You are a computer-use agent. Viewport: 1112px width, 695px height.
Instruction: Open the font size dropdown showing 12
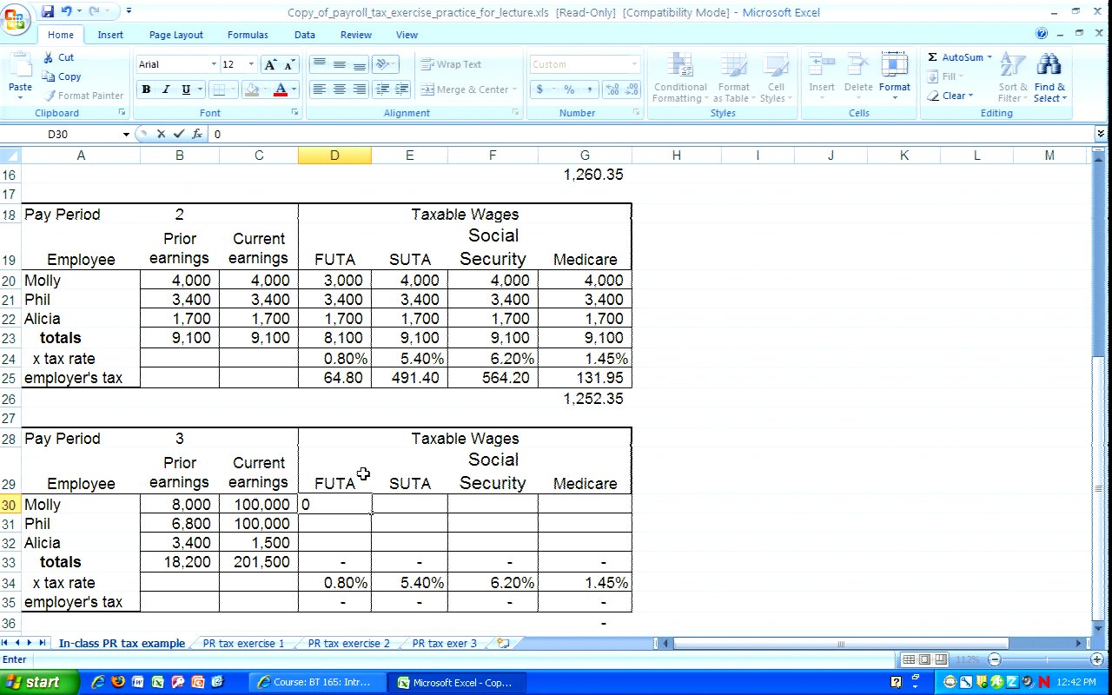tap(251, 64)
